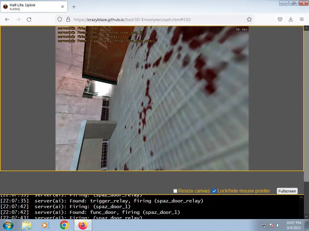
Task: Show site info via padlock icon
Action: [x=68, y=19]
